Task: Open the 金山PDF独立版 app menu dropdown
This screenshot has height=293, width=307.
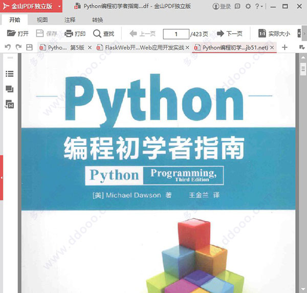Action: (x=59, y=6)
